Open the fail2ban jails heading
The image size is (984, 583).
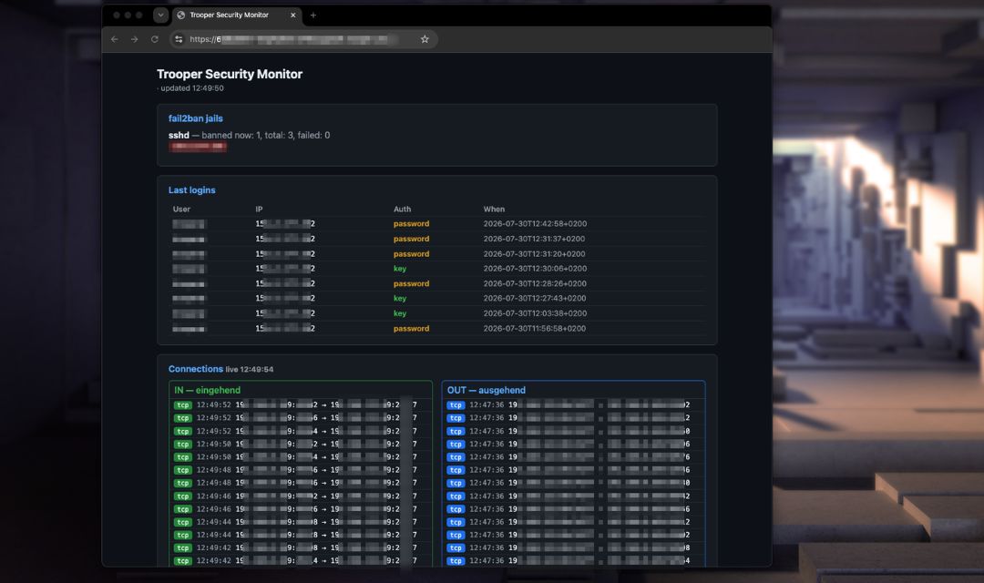click(x=195, y=118)
